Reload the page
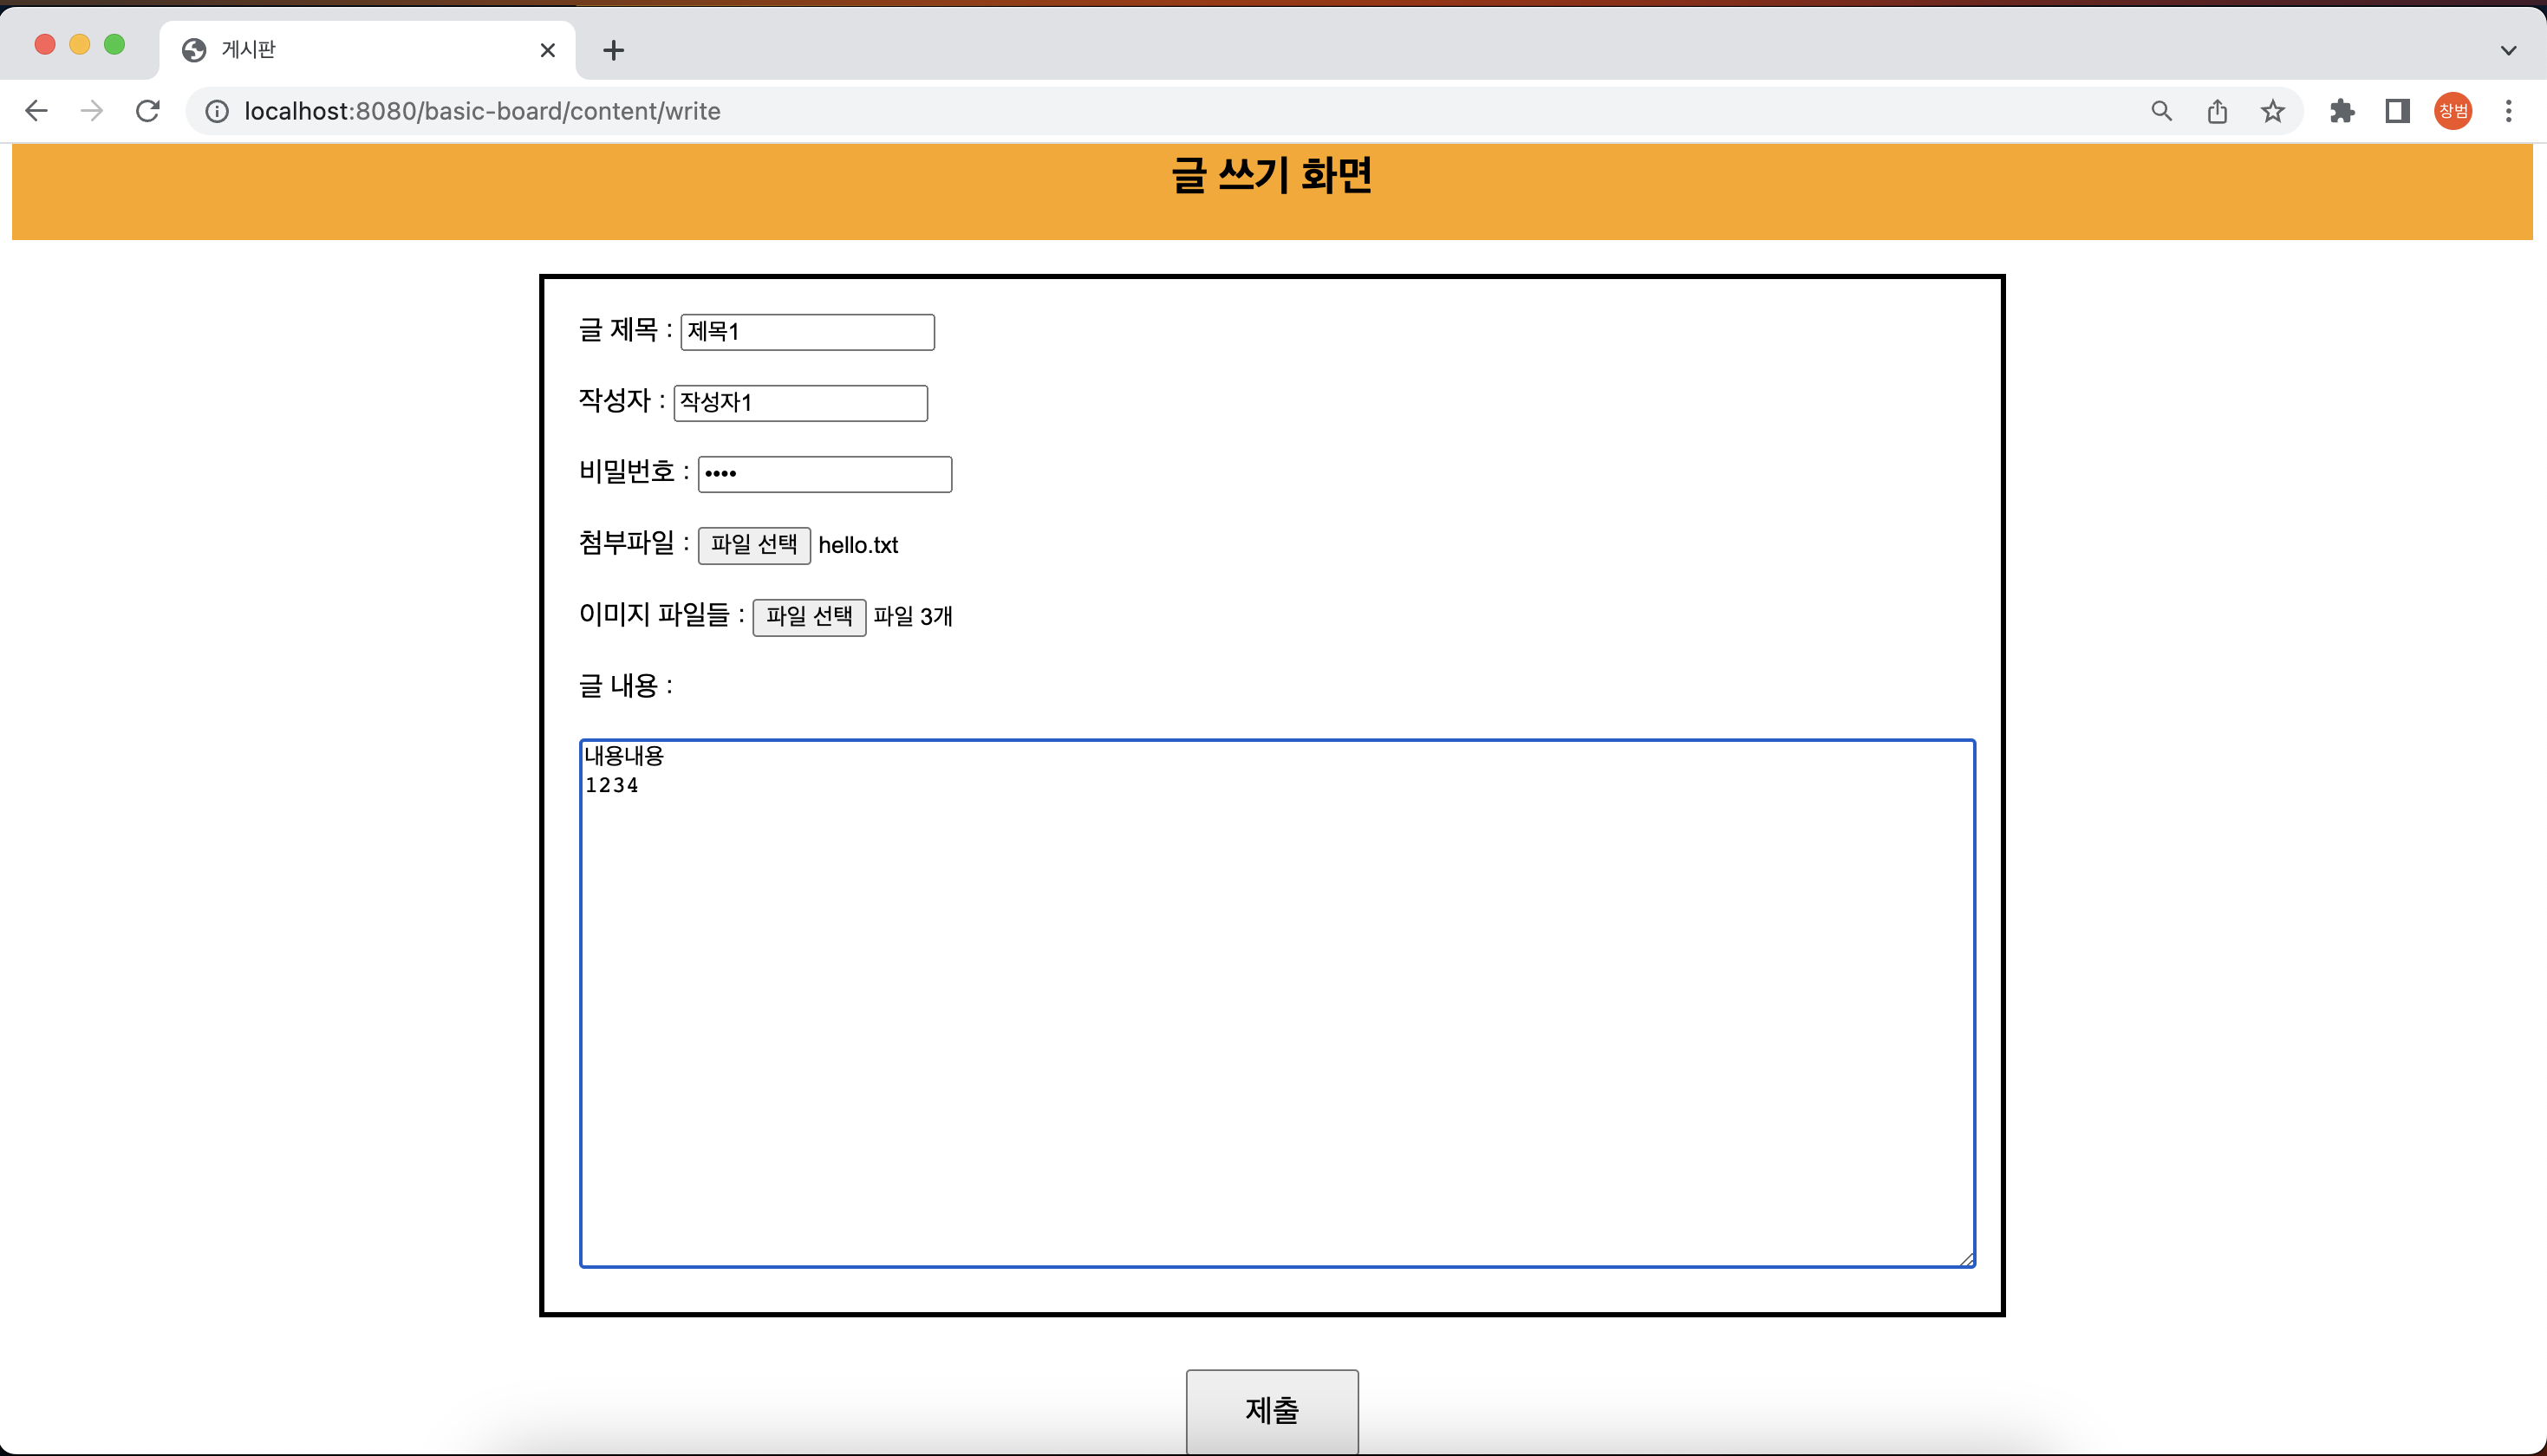Screen dimensions: 2547x1456 click(x=148, y=111)
